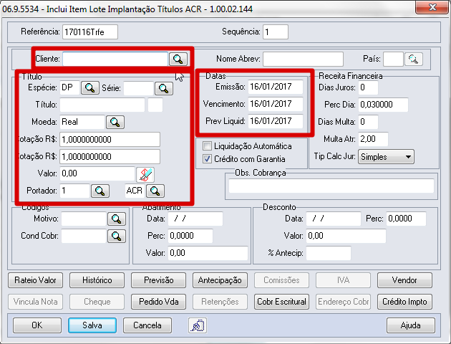The image size is (451, 344).
Task: Click the Abatimento Perc field
Action: point(190,236)
